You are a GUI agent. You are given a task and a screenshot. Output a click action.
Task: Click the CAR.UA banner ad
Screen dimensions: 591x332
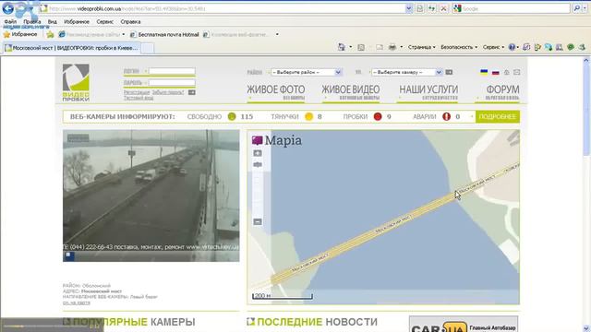click(464, 324)
